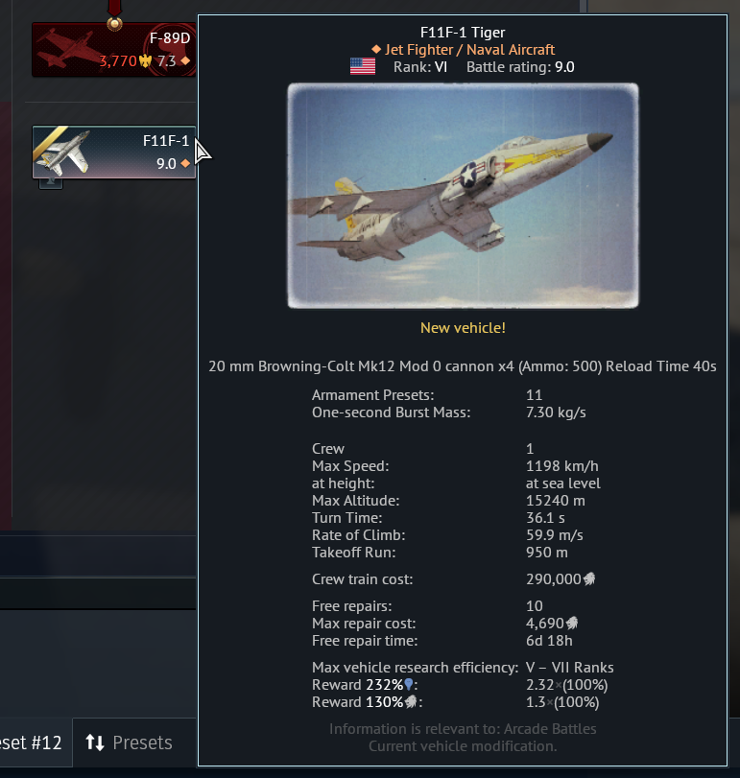Click the red F-89D aircraft silhouette

pyautogui.click(x=67, y=49)
